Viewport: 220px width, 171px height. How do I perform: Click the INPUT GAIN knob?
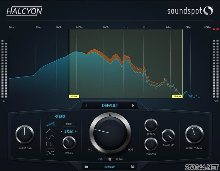click(25, 134)
